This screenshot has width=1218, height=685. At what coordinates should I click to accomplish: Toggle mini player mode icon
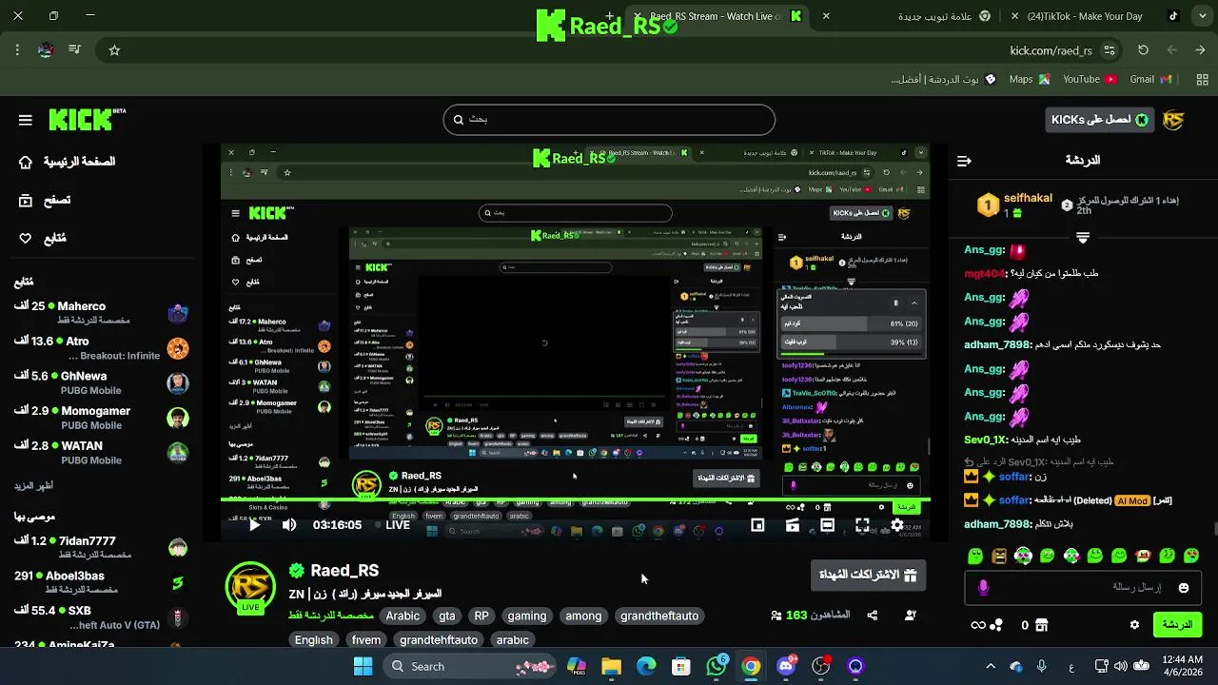pos(757,525)
